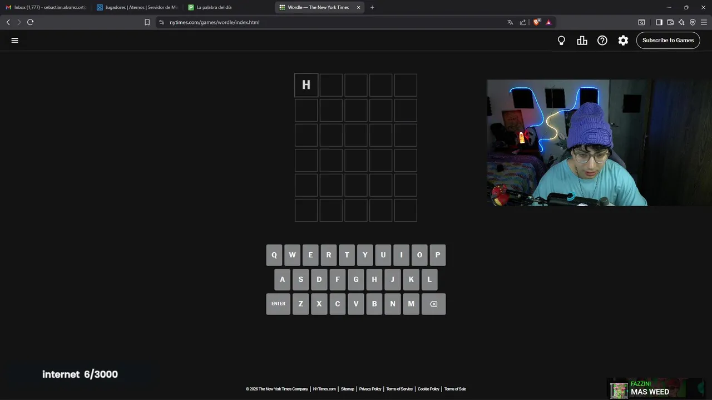Reload the page with the refresh icon

pos(30,22)
